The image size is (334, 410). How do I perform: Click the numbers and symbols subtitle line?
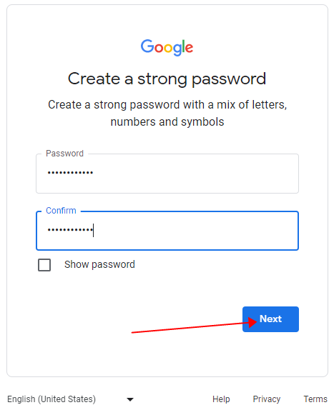click(167, 122)
